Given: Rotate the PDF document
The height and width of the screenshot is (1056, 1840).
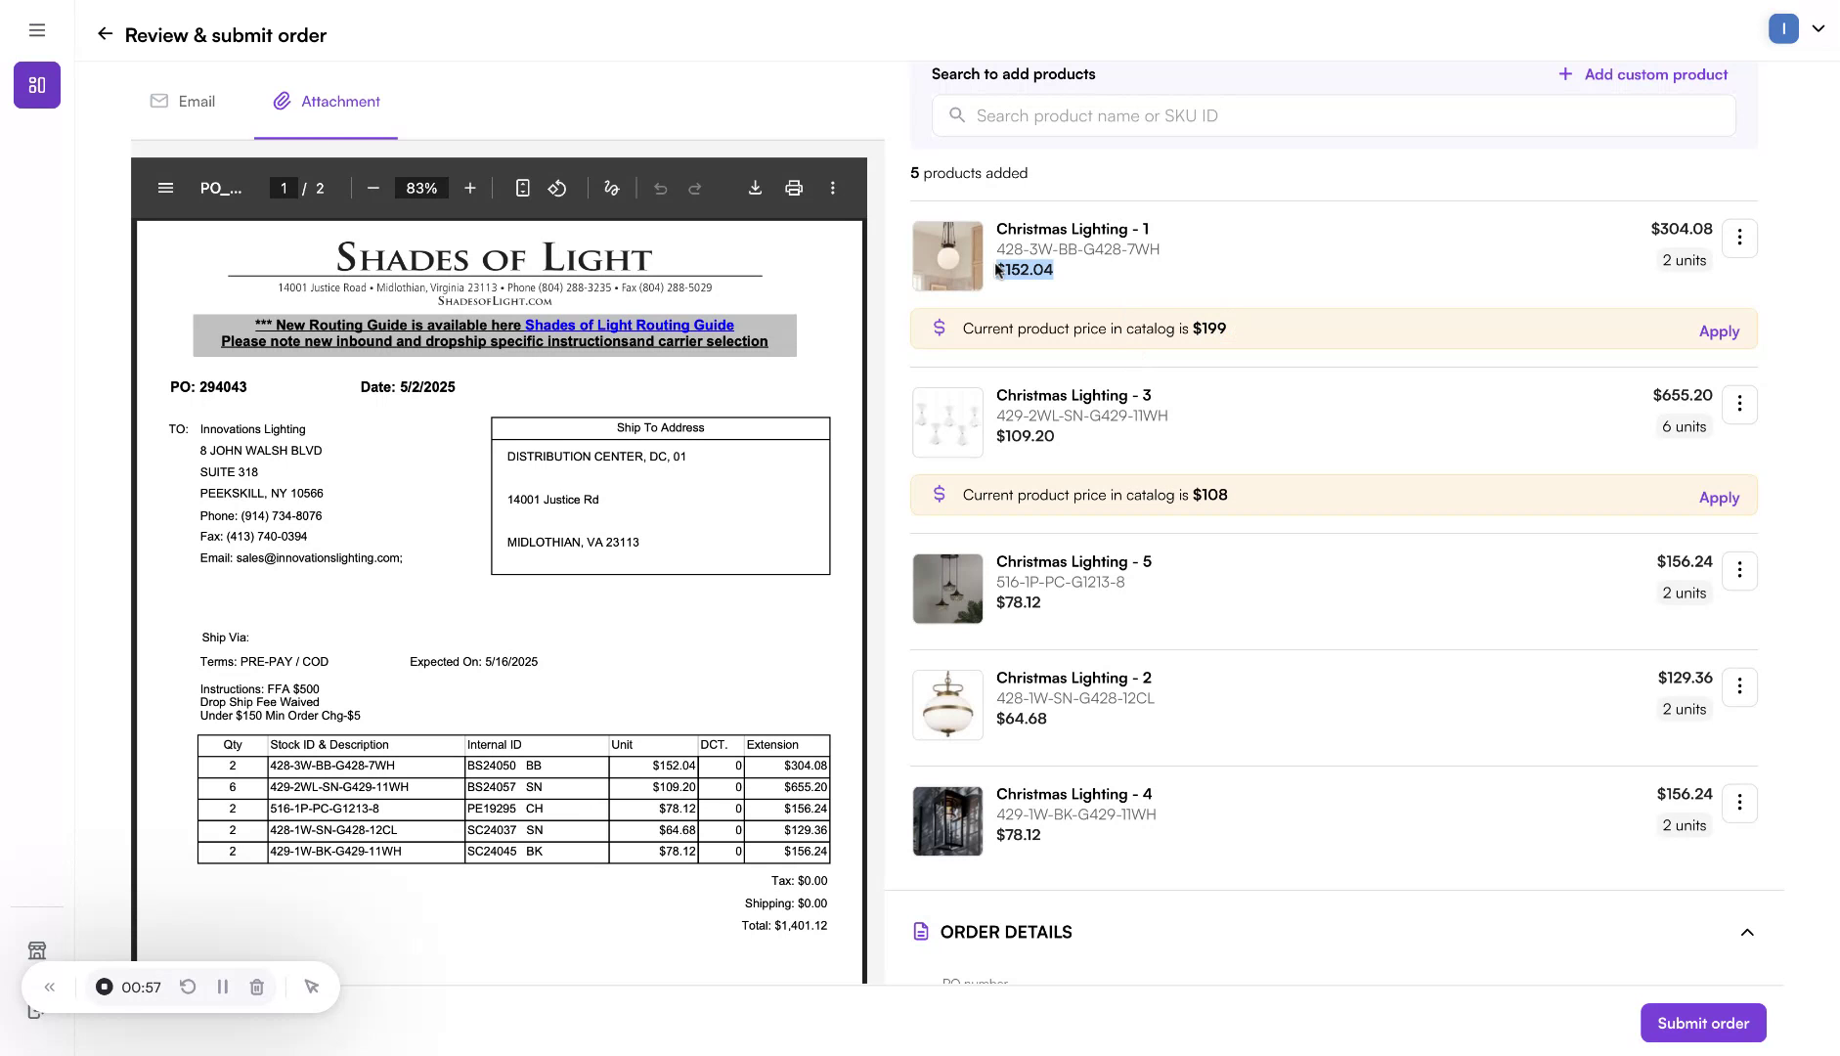Looking at the screenshot, I should click(x=557, y=188).
